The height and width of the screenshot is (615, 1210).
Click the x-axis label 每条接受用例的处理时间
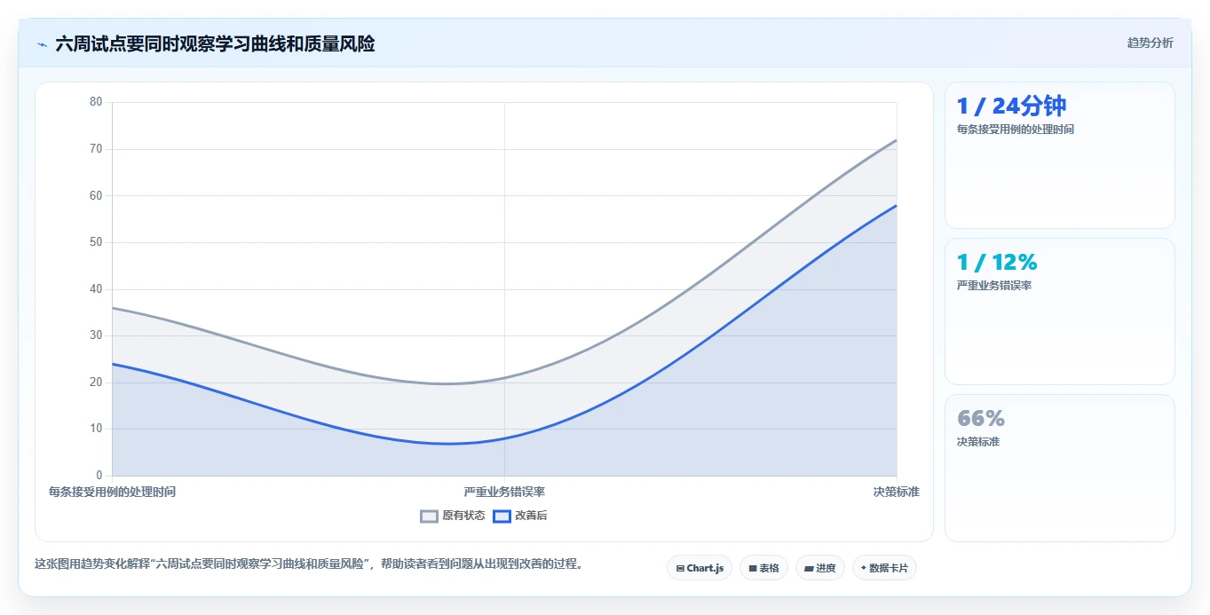point(112,492)
